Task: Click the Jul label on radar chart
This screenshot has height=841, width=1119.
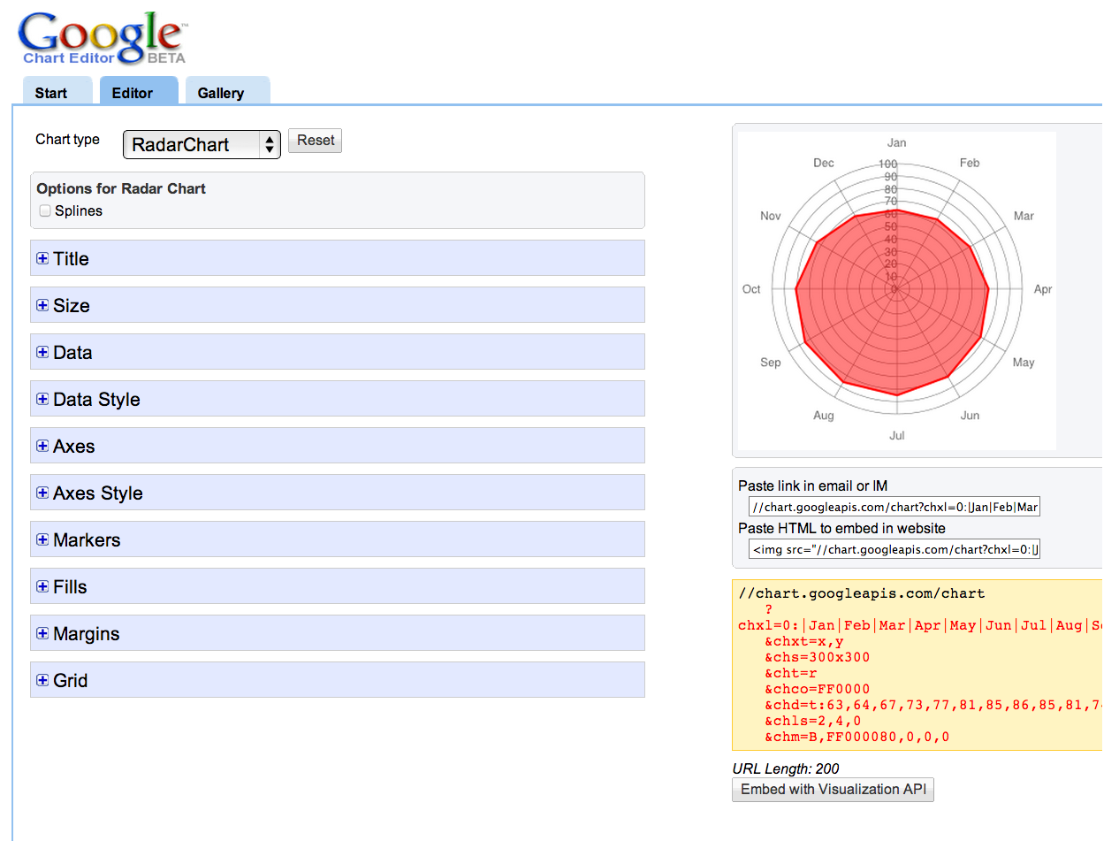Action: pyautogui.click(x=897, y=435)
